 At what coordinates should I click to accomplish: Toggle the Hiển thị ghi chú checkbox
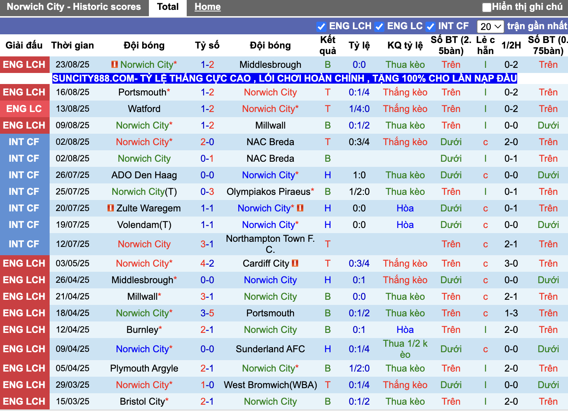tap(487, 7)
